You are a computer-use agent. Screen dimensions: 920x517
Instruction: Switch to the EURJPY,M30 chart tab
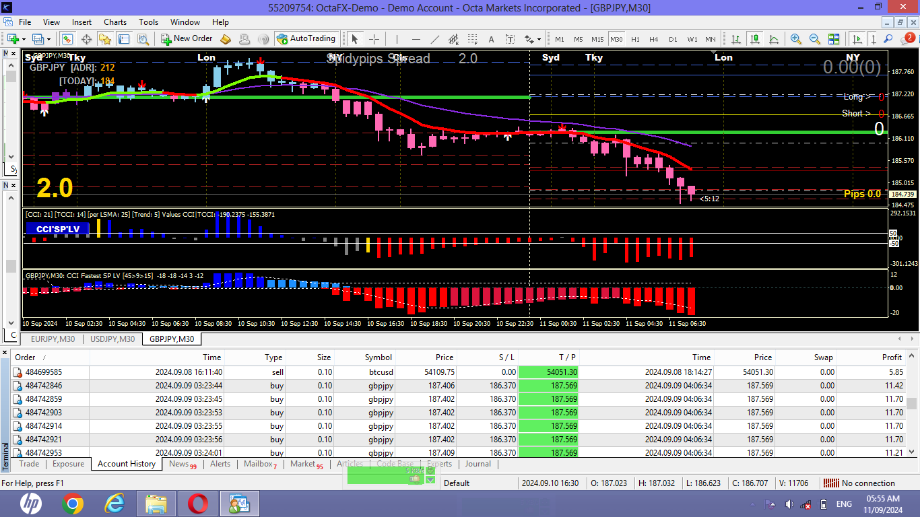coord(53,339)
